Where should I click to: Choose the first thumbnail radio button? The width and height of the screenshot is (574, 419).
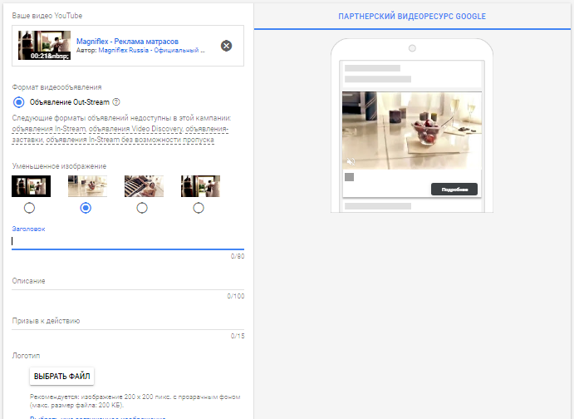coord(29,208)
